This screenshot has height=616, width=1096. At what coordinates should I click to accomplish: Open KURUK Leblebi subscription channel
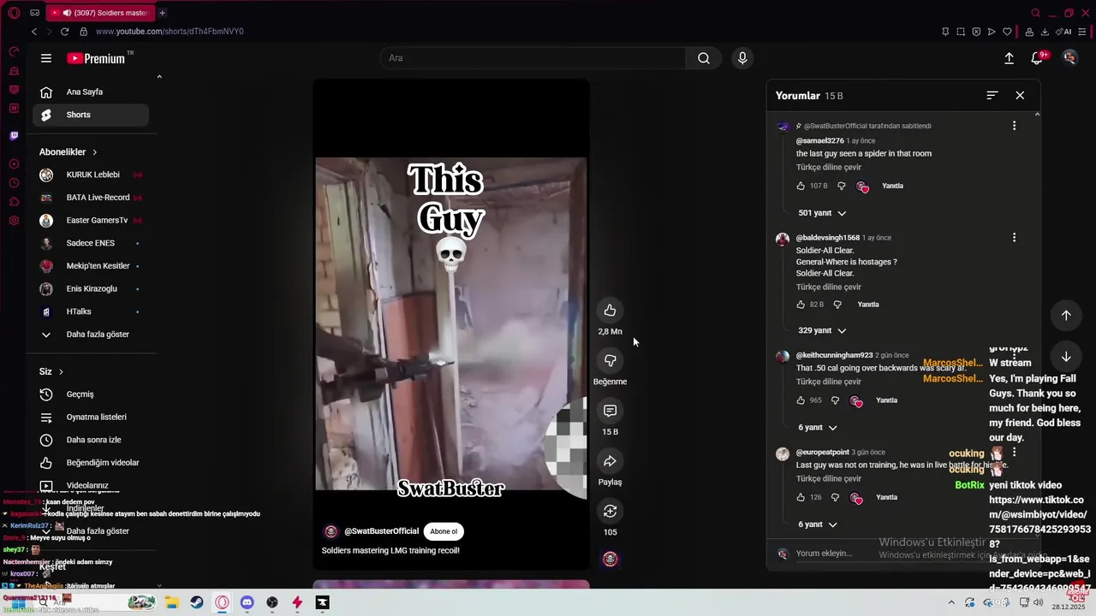(x=90, y=175)
